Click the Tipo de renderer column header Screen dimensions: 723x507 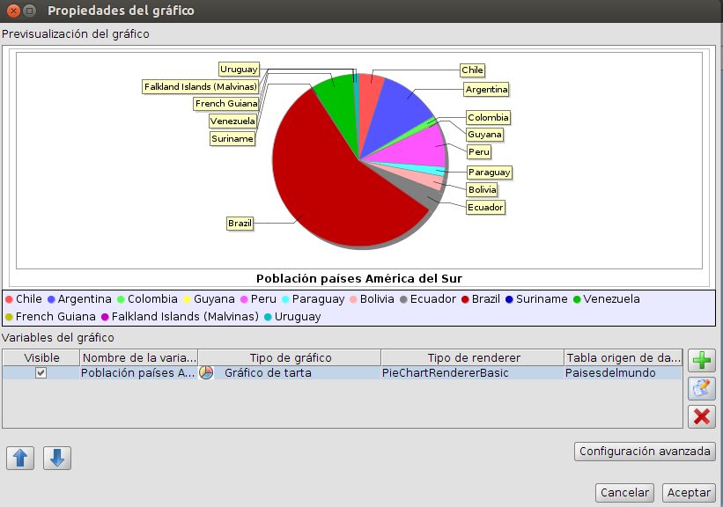[x=472, y=357]
